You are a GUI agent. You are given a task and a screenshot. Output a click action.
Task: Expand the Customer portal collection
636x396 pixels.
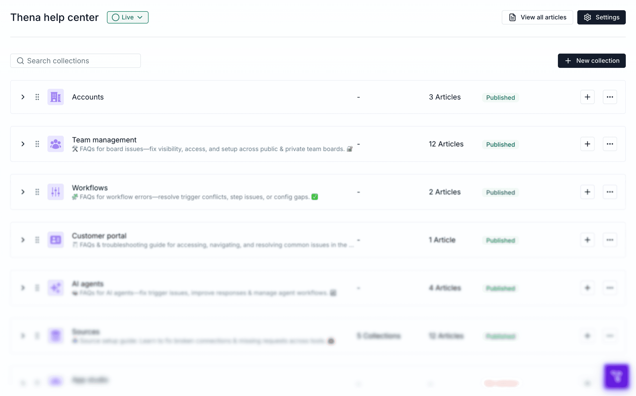tap(23, 240)
